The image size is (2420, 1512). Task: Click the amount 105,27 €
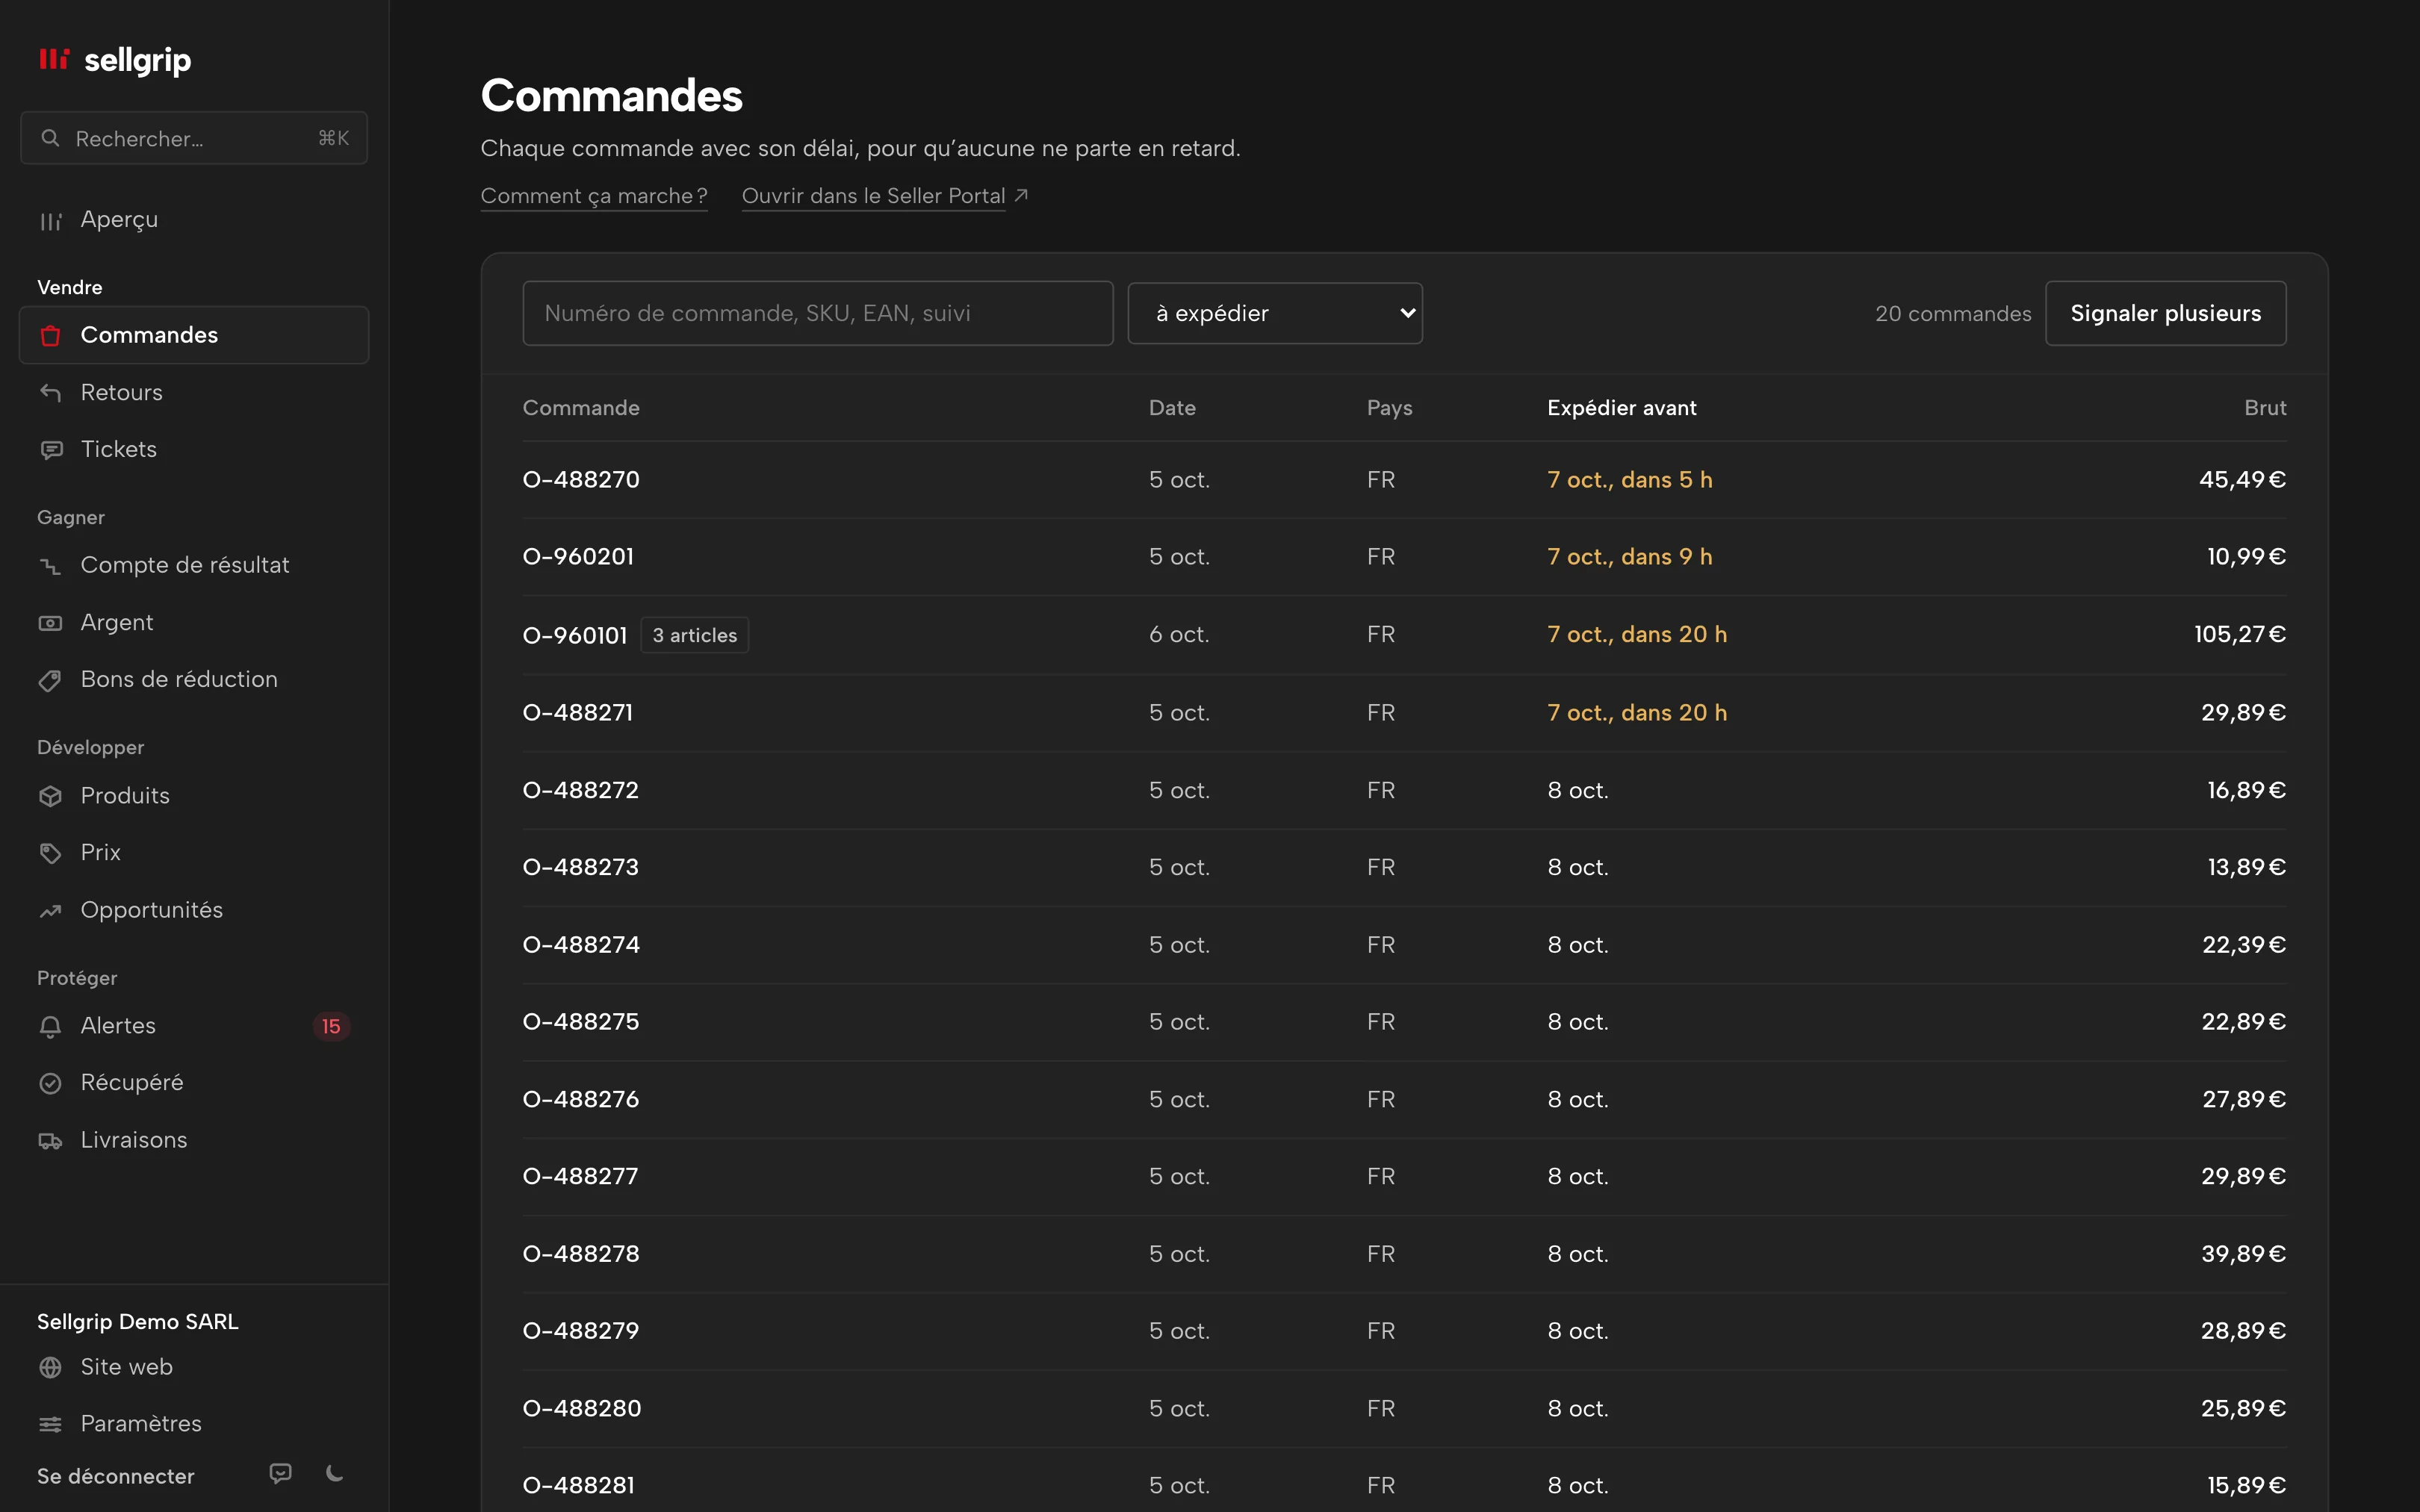pos(2240,635)
